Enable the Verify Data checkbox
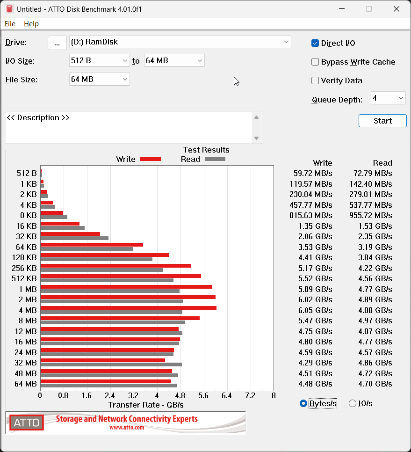Image resolution: width=411 pixels, height=452 pixels. click(315, 80)
